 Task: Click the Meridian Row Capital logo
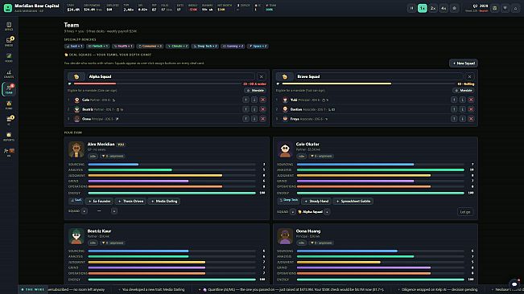(x=8, y=8)
